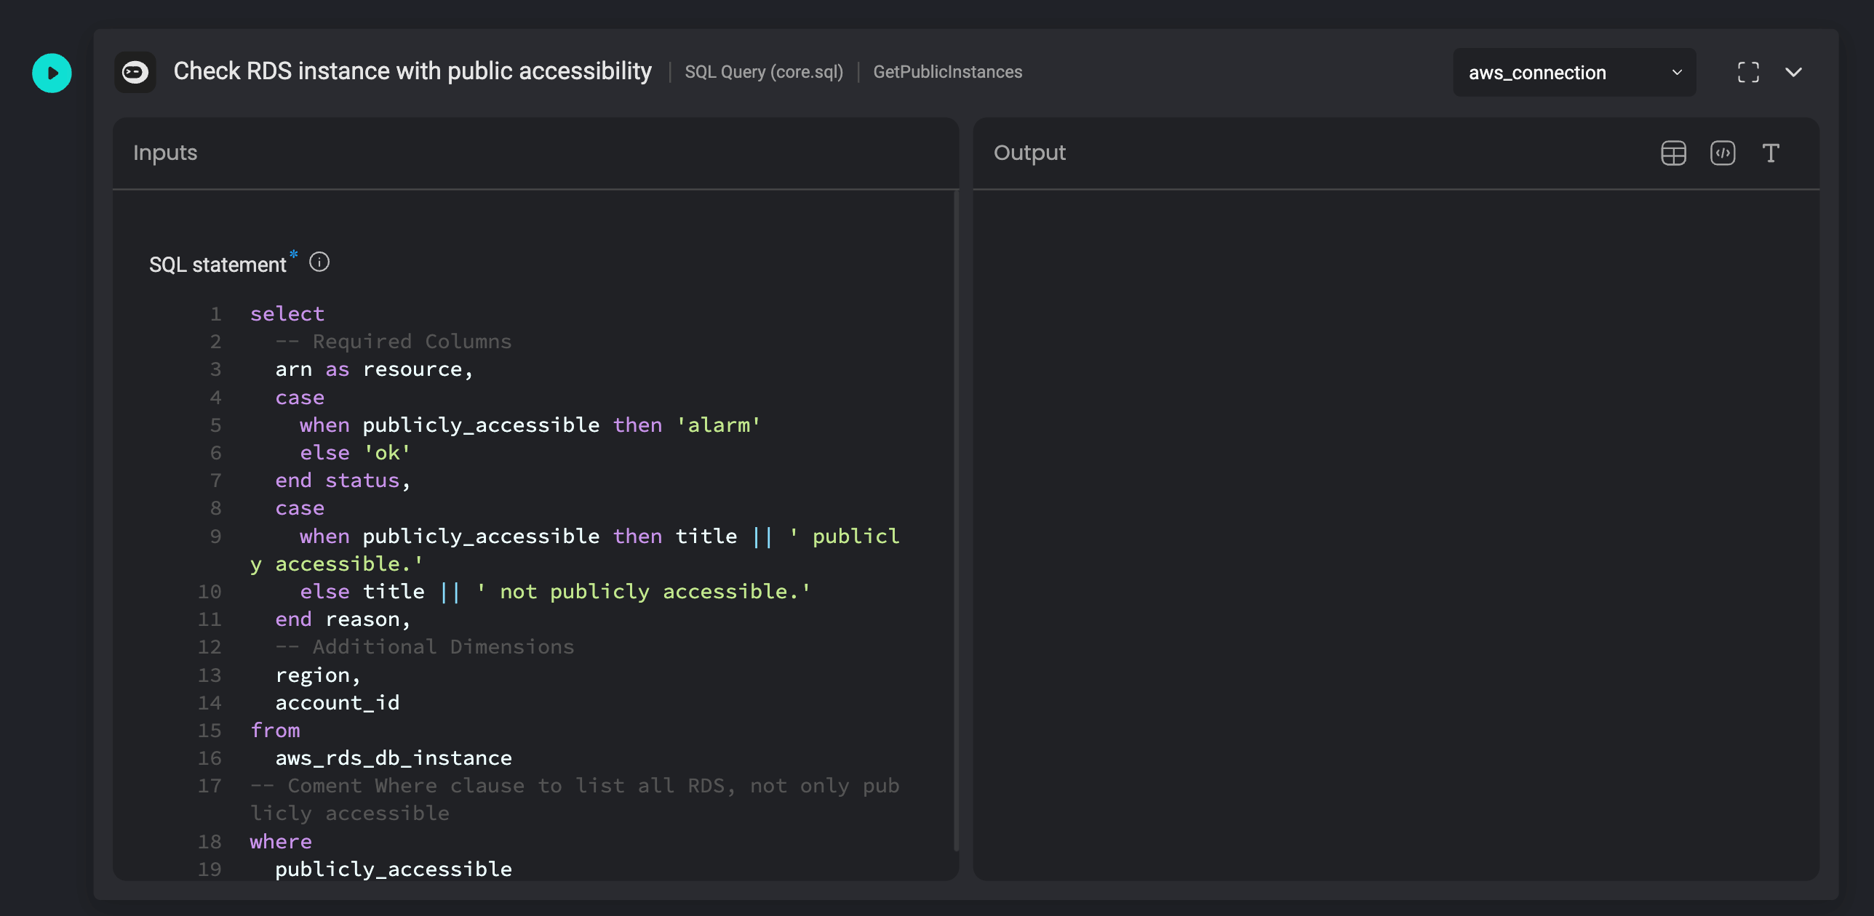Click the 'SQL Query (core.sql)' label
The height and width of the screenshot is (916, 1874).
point(764,72)
